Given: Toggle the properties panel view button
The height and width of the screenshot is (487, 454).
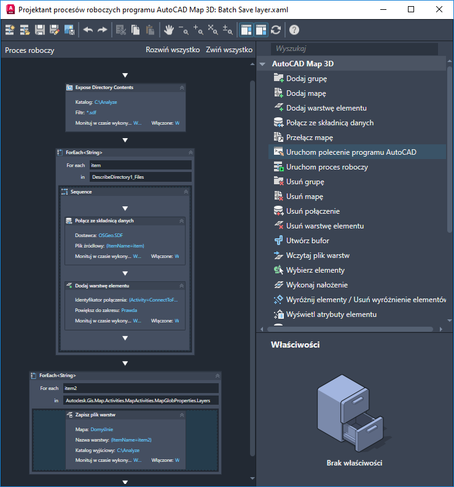Looking at the screenshot, I should [x=261, y=30].
